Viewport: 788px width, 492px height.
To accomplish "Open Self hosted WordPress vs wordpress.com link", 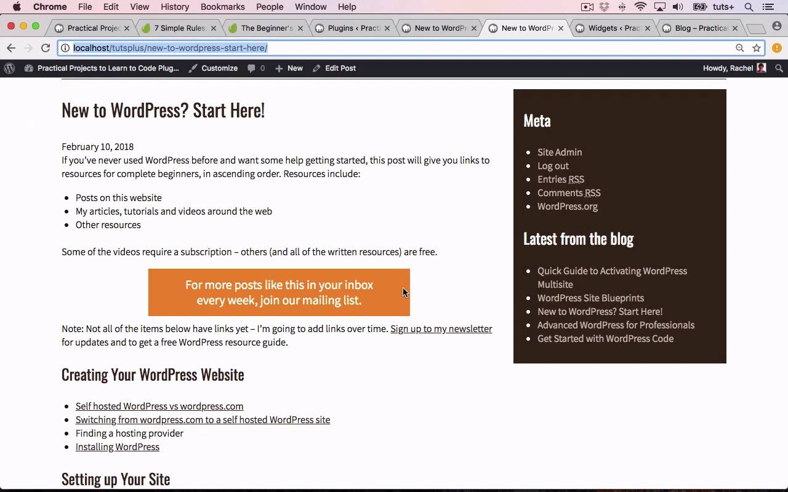I will (x=159, y=406).
